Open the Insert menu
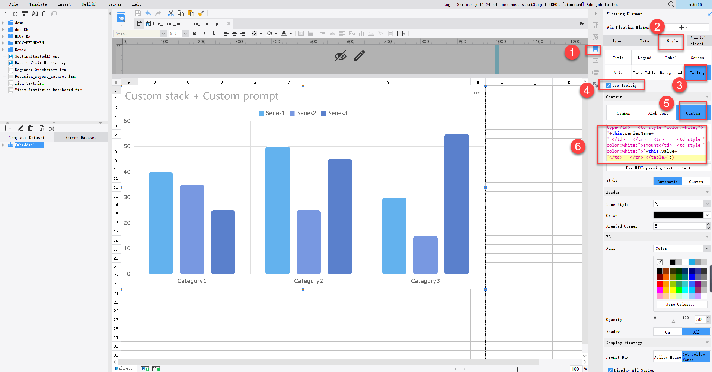Viewport: 712px width, 372px height. (x=64, y=4)
